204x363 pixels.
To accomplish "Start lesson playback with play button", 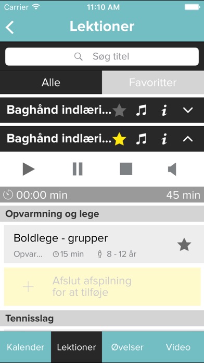I will point(29,169).
